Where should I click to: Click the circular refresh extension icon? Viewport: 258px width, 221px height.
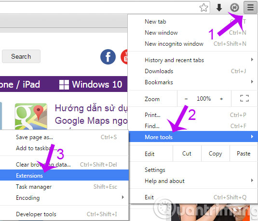234,8
